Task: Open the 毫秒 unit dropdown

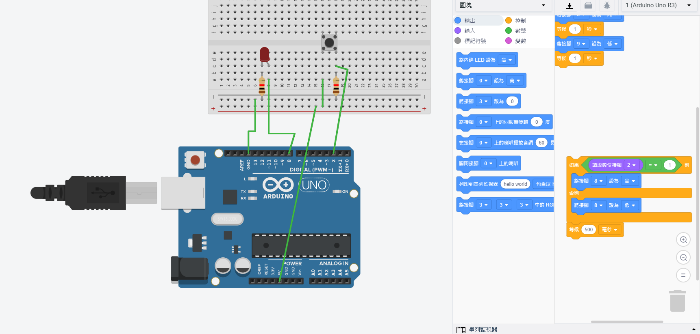Action: pos(609,230)
